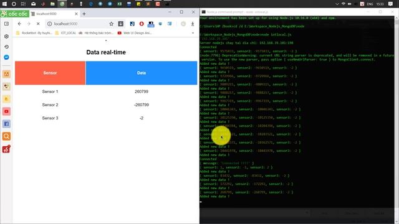Viewport: 399px width, 224px height.
Task: Show hidden system tray icons
Action: pyautogui.click(x=337, y=4)
